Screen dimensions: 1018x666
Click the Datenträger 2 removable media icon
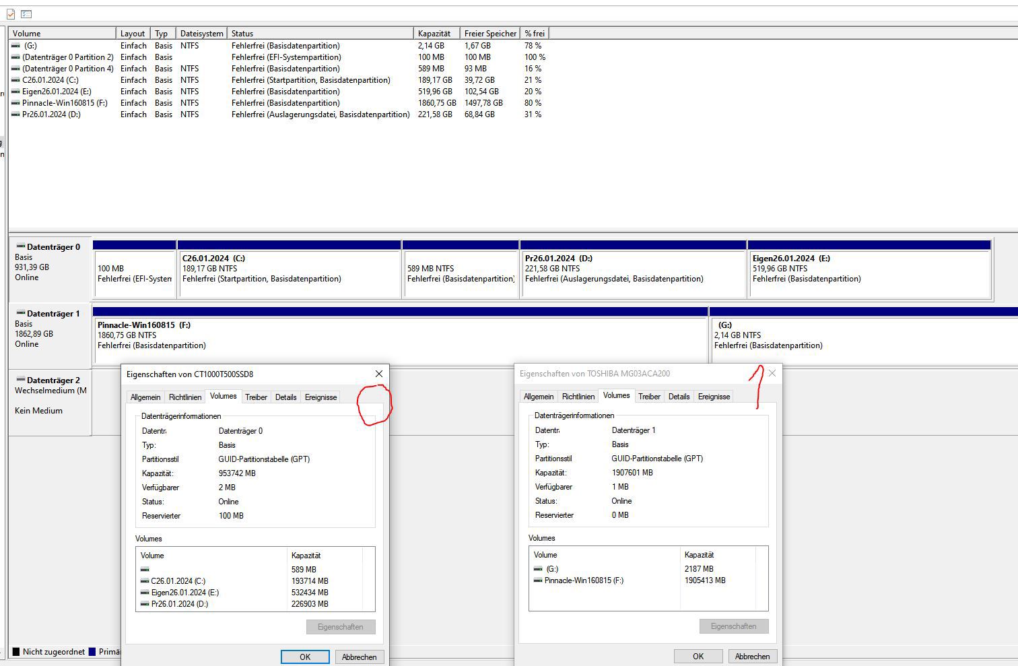click(21, 380)
